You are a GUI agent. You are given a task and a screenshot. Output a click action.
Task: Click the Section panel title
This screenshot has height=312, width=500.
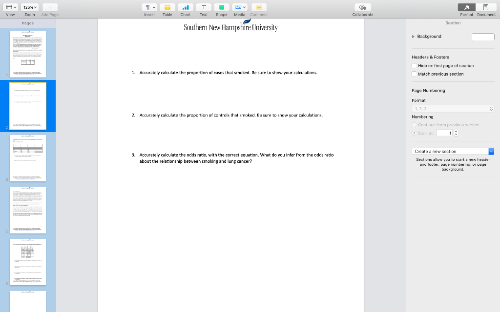pyautogui.click(x=453, y=23)
